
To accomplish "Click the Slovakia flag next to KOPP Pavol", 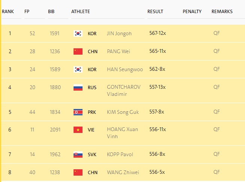I will coord(78,155).
